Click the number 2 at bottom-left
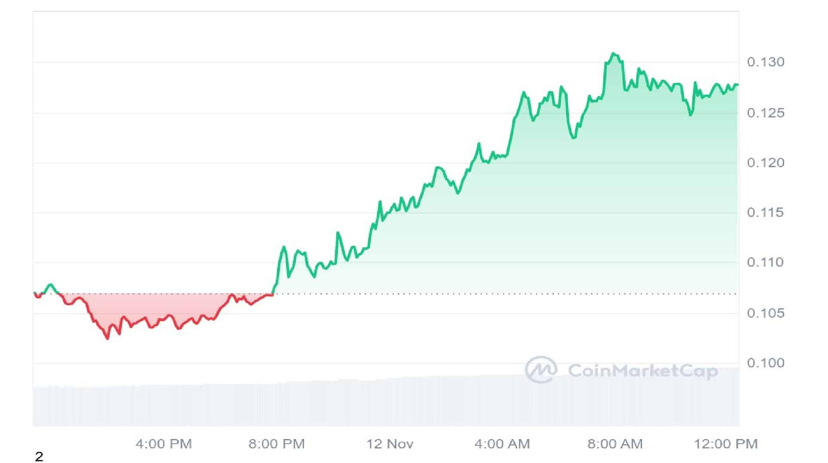The height and width of the screenshot is (463, 828). click(39, 457)
